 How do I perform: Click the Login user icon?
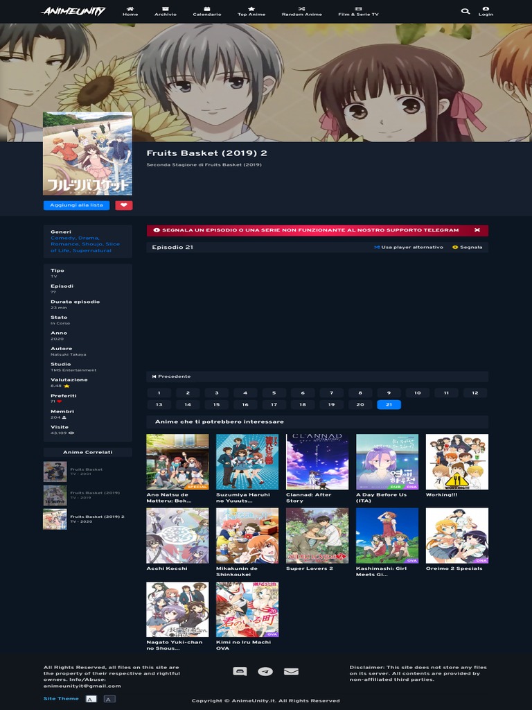coord(486,11)
